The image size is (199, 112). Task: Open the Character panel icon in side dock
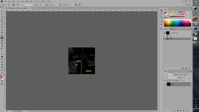161,21
